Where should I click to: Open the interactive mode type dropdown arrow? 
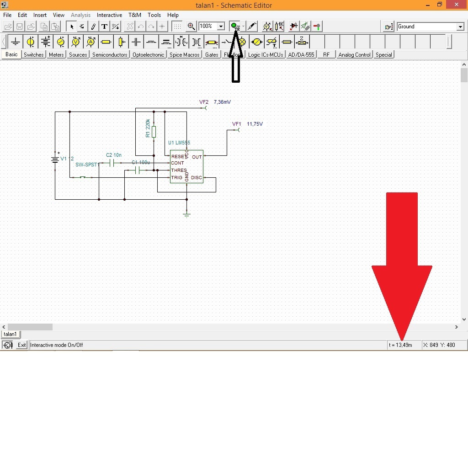point(243,27)
